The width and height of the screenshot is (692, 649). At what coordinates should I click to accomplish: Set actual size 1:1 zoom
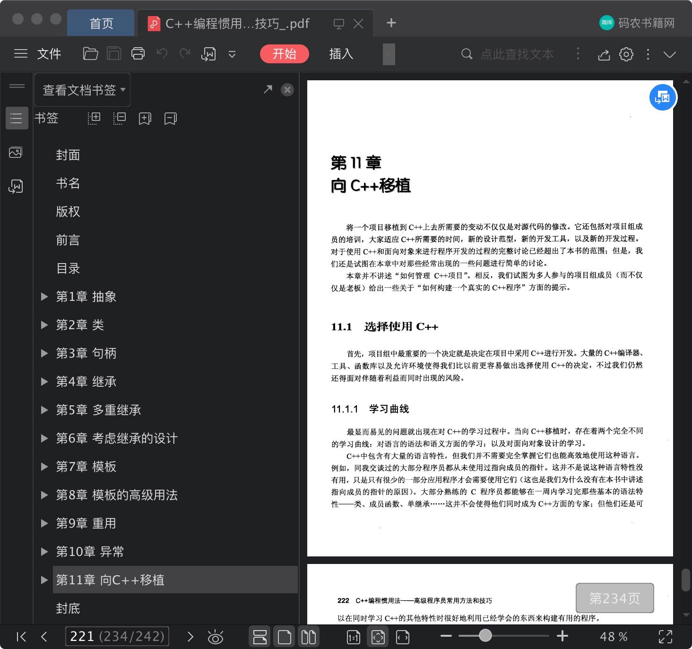click(354, 637)
